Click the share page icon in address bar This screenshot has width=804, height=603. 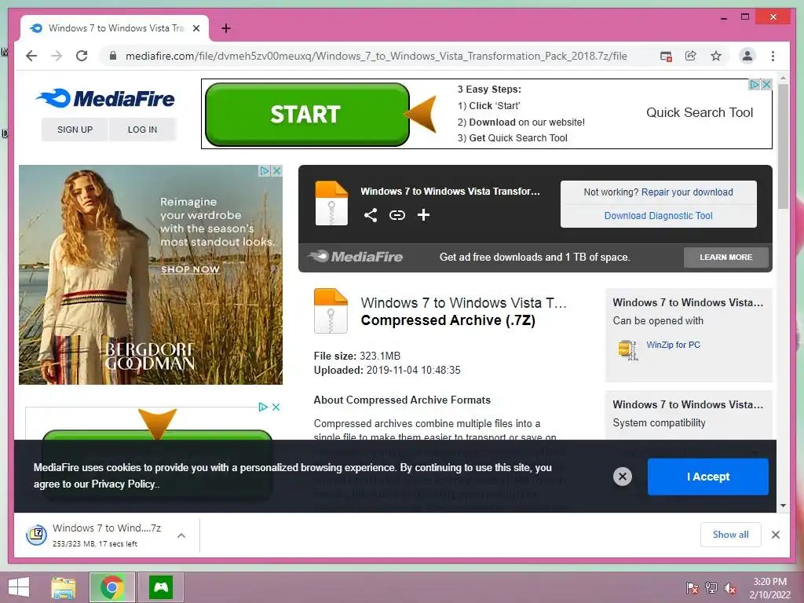[x=691, y=56]
